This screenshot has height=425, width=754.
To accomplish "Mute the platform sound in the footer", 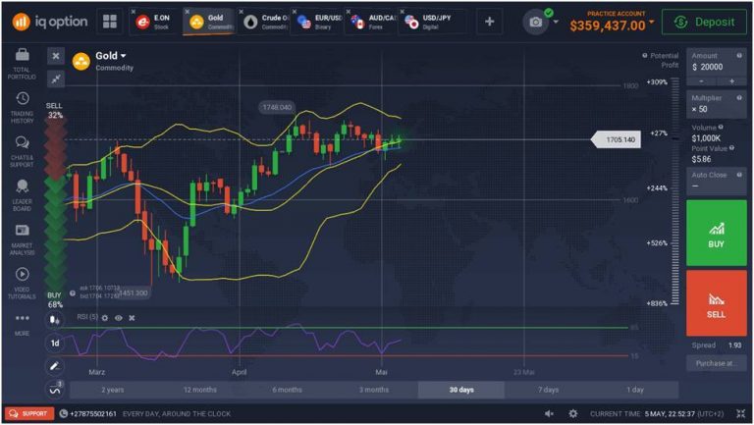I will coord(549,414).
